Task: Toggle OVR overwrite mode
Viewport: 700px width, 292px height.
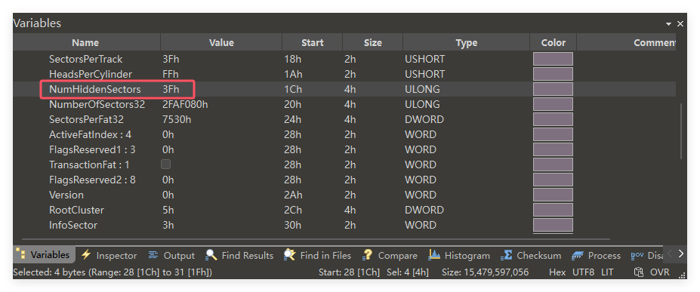Action: coord(660,272)
